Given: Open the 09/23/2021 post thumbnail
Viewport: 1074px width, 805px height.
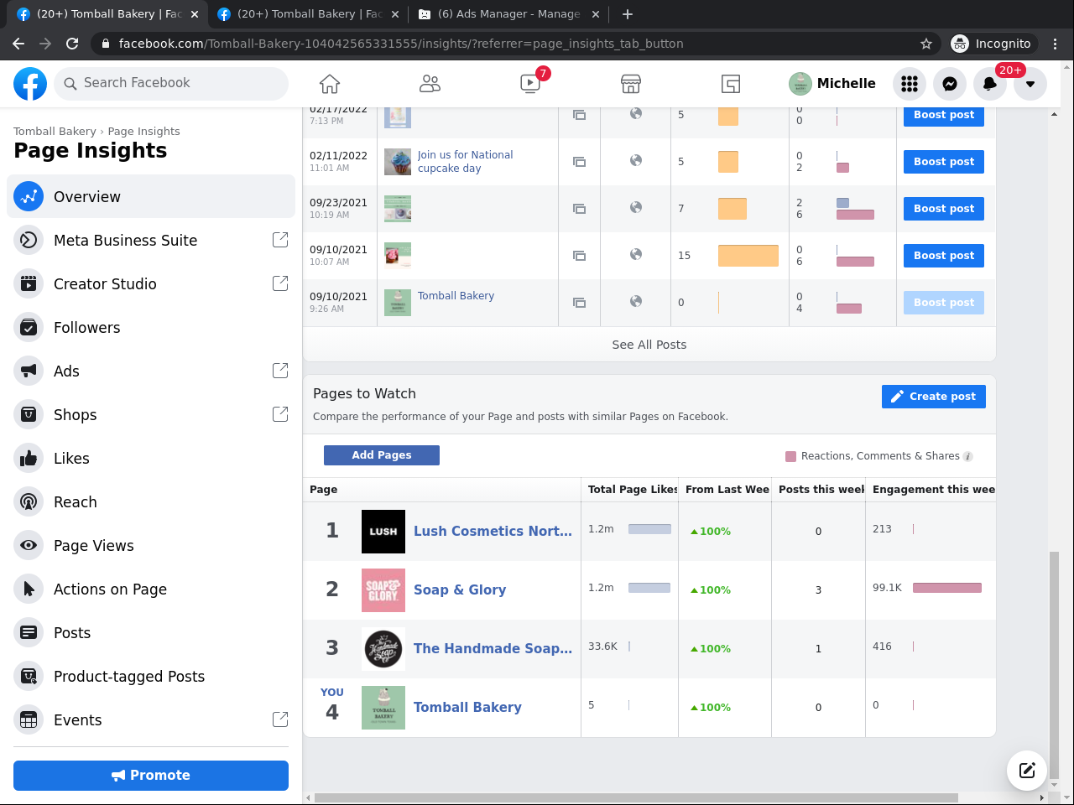Looking at the screenshot, I should click(398, 209).
